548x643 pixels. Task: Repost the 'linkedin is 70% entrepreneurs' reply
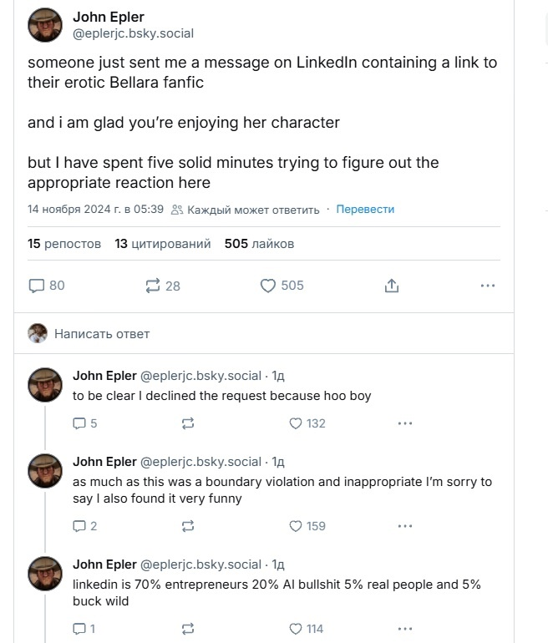(188, 629)
